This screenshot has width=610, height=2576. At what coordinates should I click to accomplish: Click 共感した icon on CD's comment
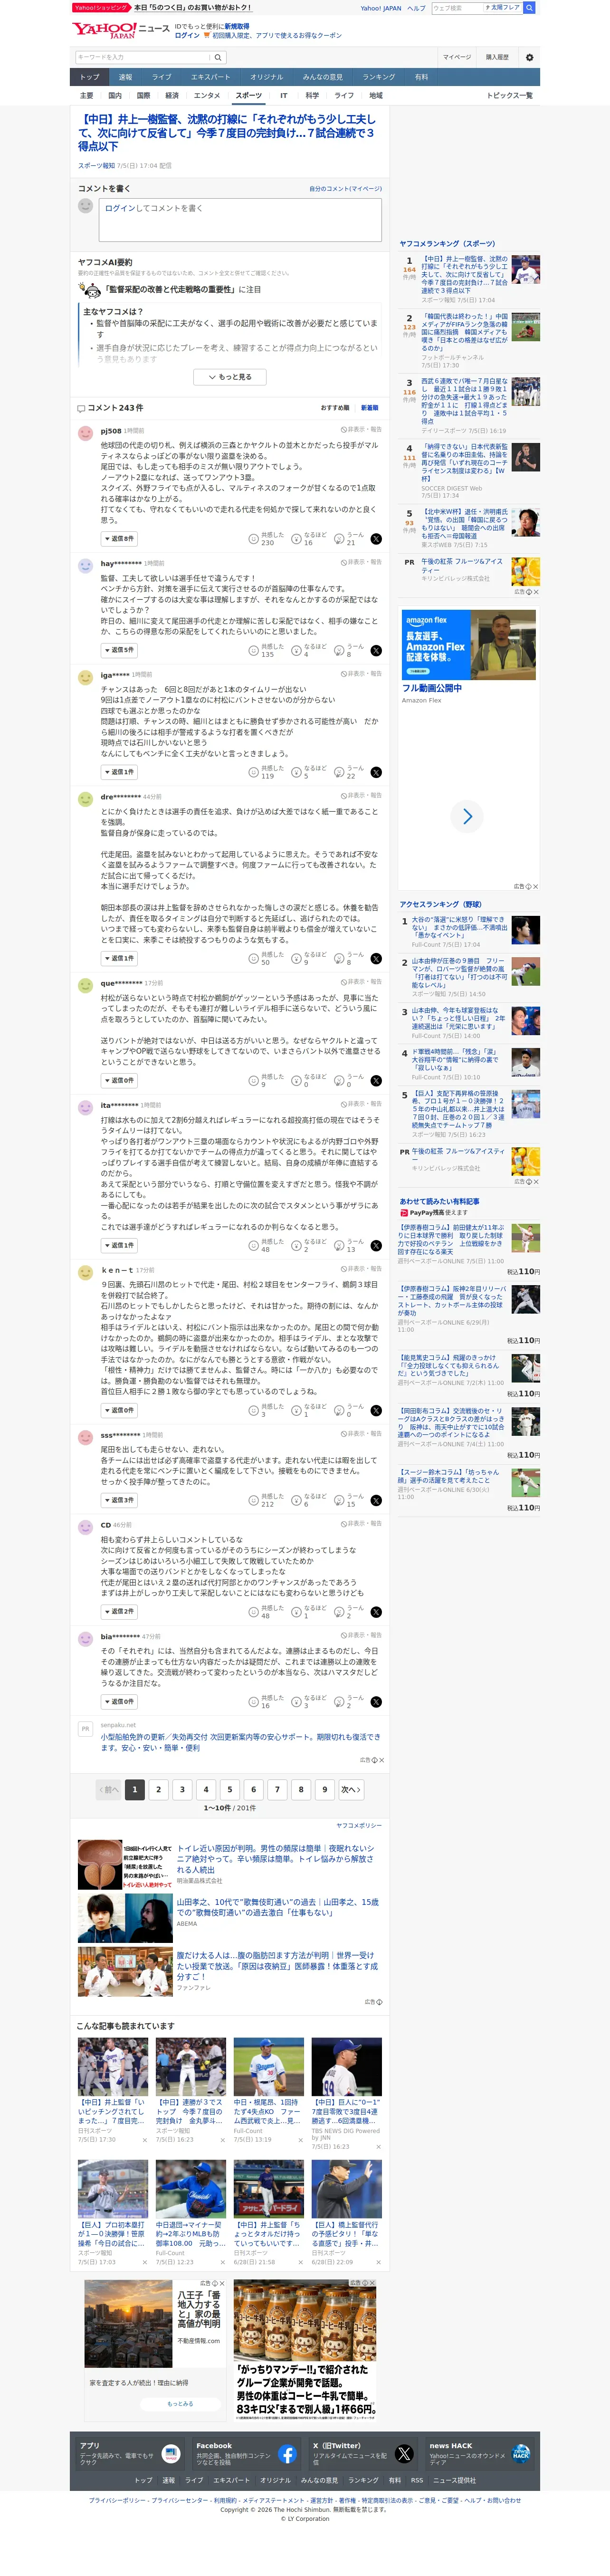[254, 1612]
